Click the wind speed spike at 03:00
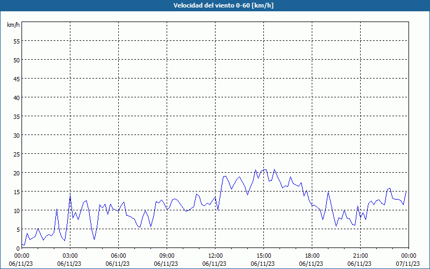This screenshot has height=269, width=430. (70, 194)
